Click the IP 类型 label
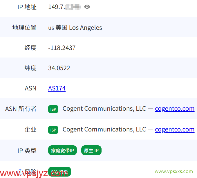 (27, 151)
